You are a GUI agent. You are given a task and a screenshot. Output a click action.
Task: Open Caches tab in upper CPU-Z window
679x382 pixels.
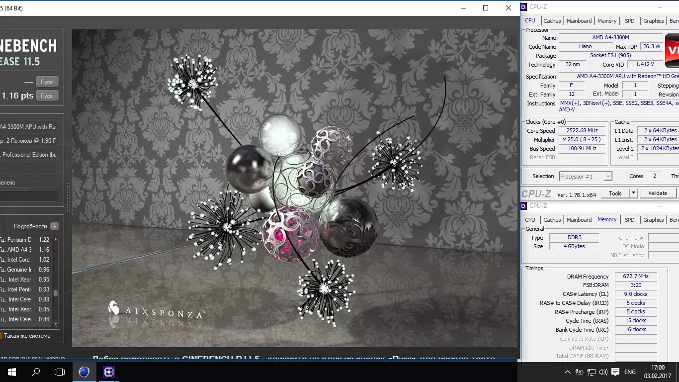point(552,21)
